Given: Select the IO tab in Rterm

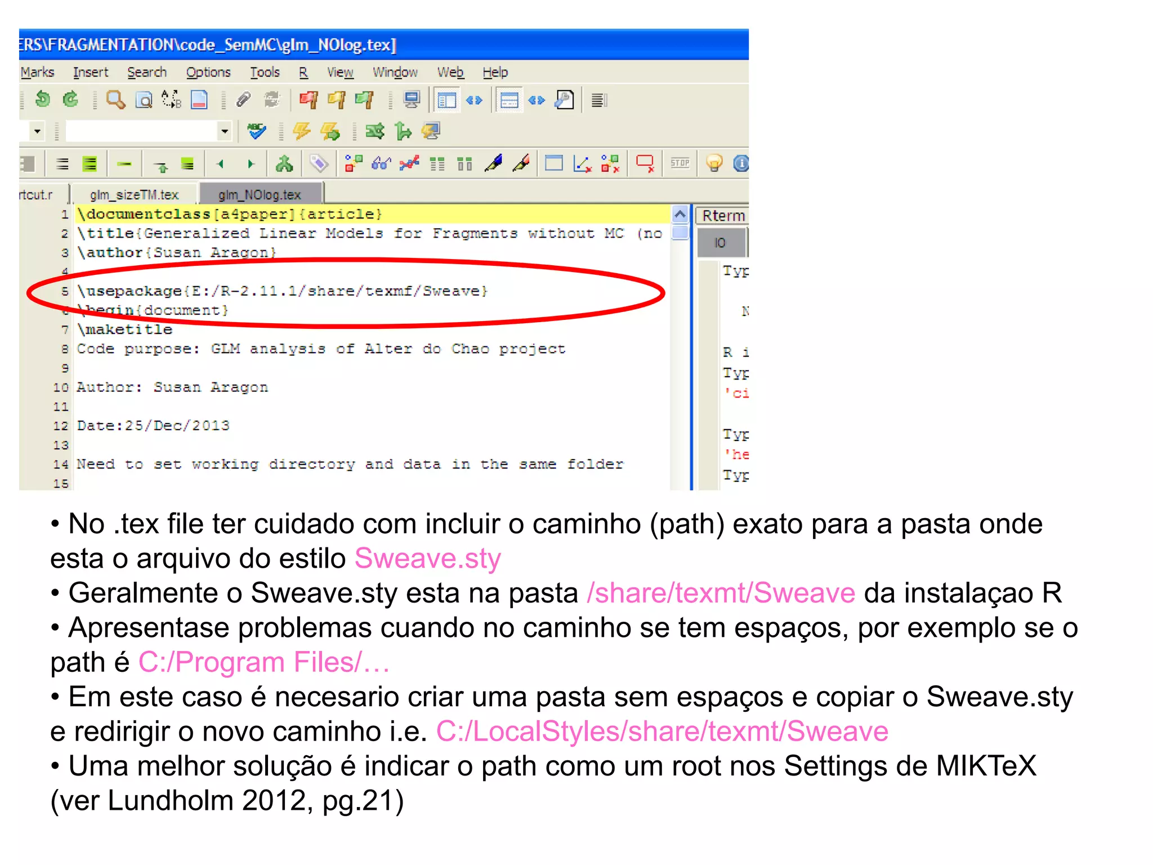Looking at the screenshot, I should (721, 243).
